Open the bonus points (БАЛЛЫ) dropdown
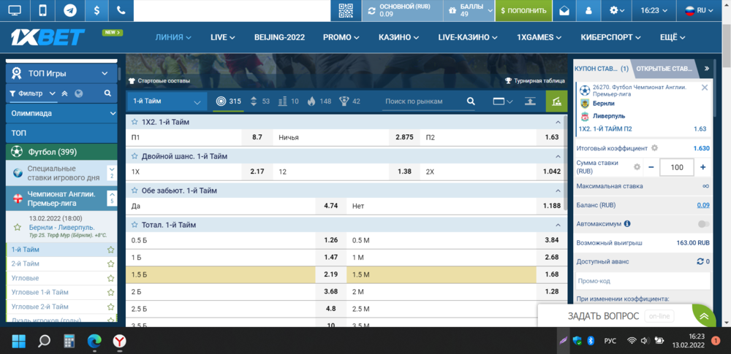Image resolution: width=731 pixels, height=354 pixels. (x=469, y=10)
